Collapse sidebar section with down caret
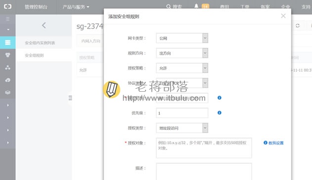Screen dimensions: 312x180 pyautogui.click(x=8, y=30)
